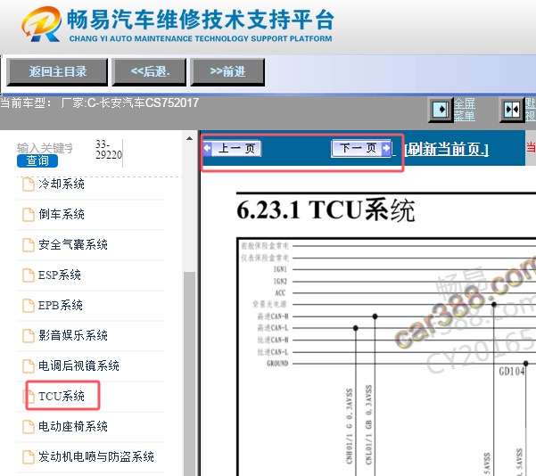Click document icon beside 影音娱乐系统
This screenshot has width=536, height=476.
point(29,336)
